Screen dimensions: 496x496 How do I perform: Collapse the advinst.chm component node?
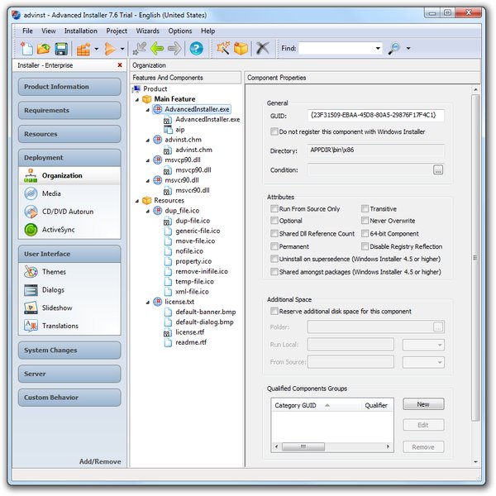point(148,141)
